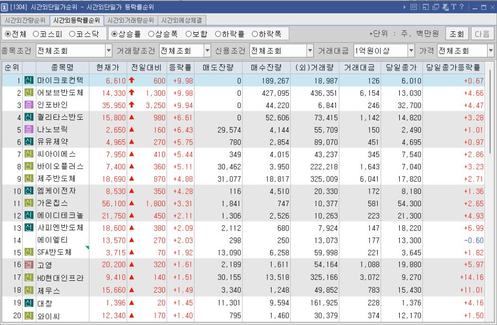This screenshot has height=325, width=497.
Task: Open help with the question mark icon
Action: coord(461,7)
